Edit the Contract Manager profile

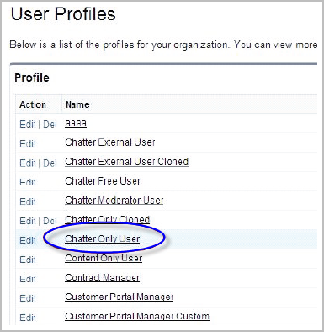click(x=28, y=280)
